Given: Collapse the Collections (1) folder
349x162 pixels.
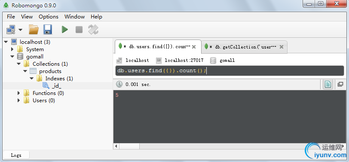Looking at the screenshot, I should pyautogui.click(x=19, y=64).
